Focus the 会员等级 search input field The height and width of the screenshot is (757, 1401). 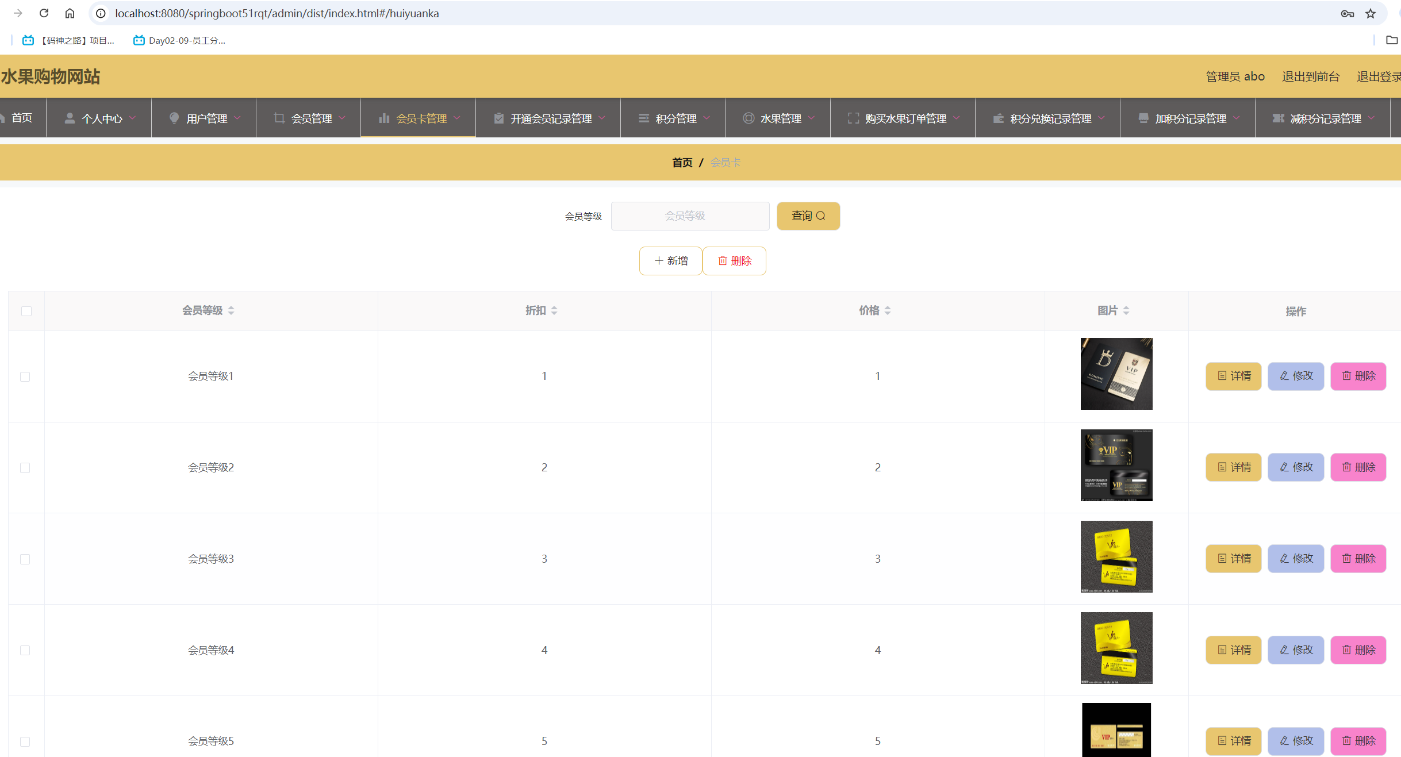(690, 216)
